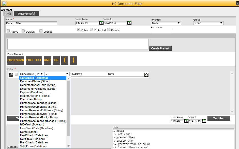
Task: Select the Private radio button
Action: (108, 29)
